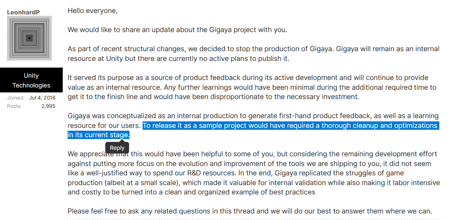
Task: Click paragraph starting "We appreciate that"
Action: pos(252,172)
